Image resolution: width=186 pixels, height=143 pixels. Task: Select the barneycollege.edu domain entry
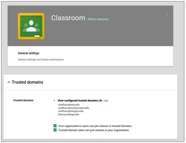tap(68, 114)
